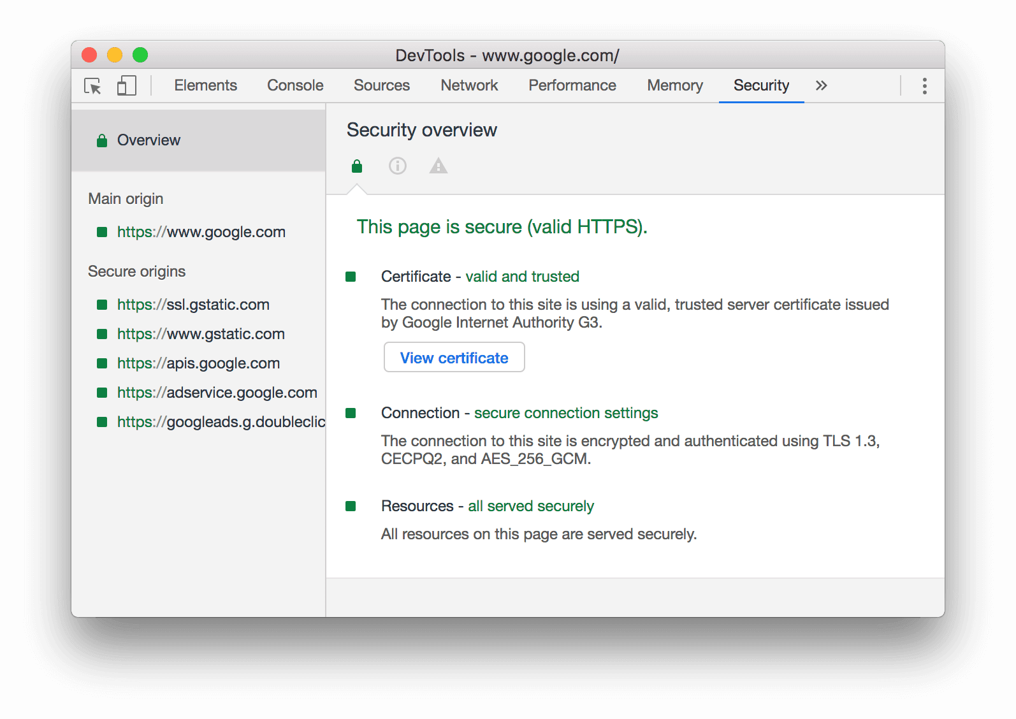Activate the inspect element picker icon
The width and height of the screenshot is (1016, 719).
click(93, 86)
